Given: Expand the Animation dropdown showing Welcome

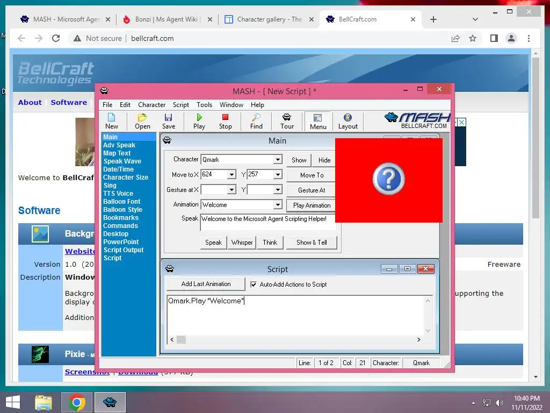Looking at the screenshot, I should coord(278,205).
